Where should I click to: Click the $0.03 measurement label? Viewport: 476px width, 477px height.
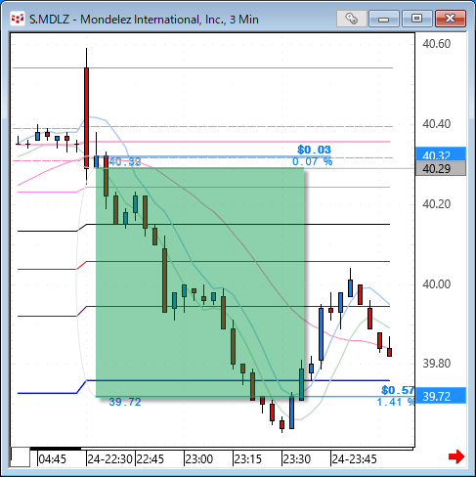pyautogui.click(x=314, y=150)
